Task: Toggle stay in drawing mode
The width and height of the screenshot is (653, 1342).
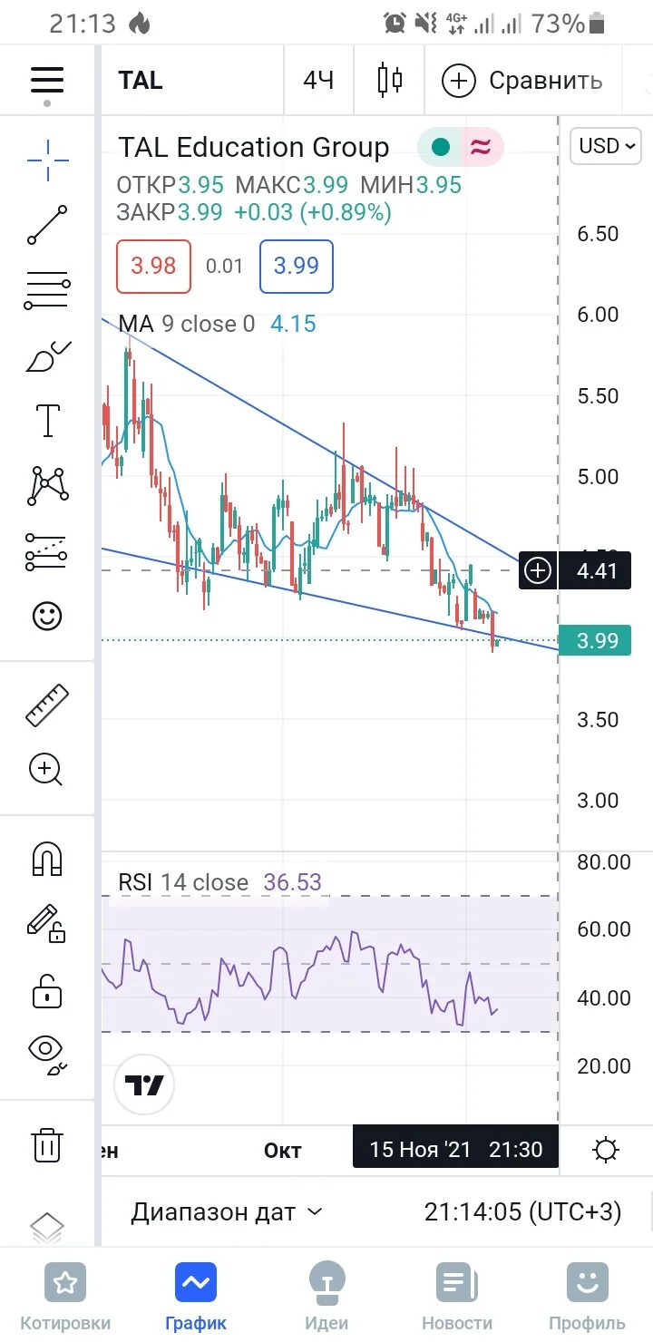Action: tap(47, 923)
